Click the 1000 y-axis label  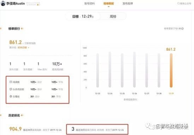click(x=85, y=48)
